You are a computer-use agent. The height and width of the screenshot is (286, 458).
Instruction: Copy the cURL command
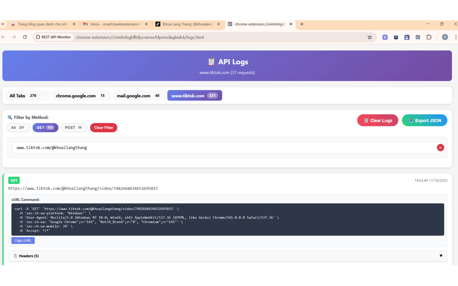pyautogui.click(x=23, y=241)
